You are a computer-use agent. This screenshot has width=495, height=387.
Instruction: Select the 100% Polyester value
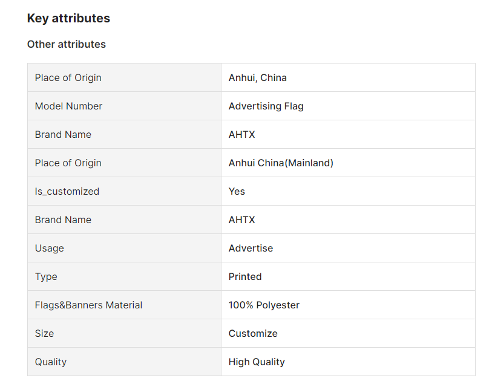click(x=264, y=305)
